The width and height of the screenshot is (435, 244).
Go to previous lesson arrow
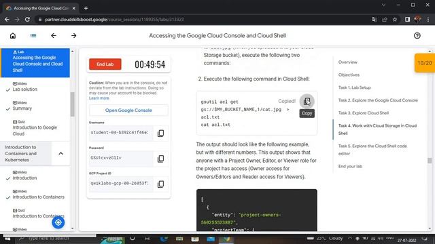pos(54,36)
